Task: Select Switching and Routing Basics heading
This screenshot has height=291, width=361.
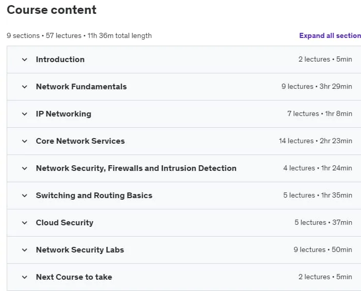Action: 94,196
